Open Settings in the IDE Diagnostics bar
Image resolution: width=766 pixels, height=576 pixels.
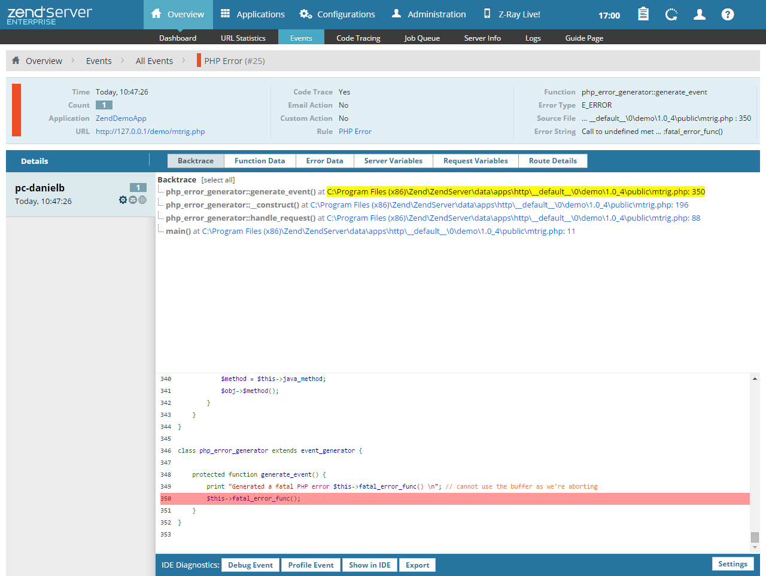click(732, 564)
